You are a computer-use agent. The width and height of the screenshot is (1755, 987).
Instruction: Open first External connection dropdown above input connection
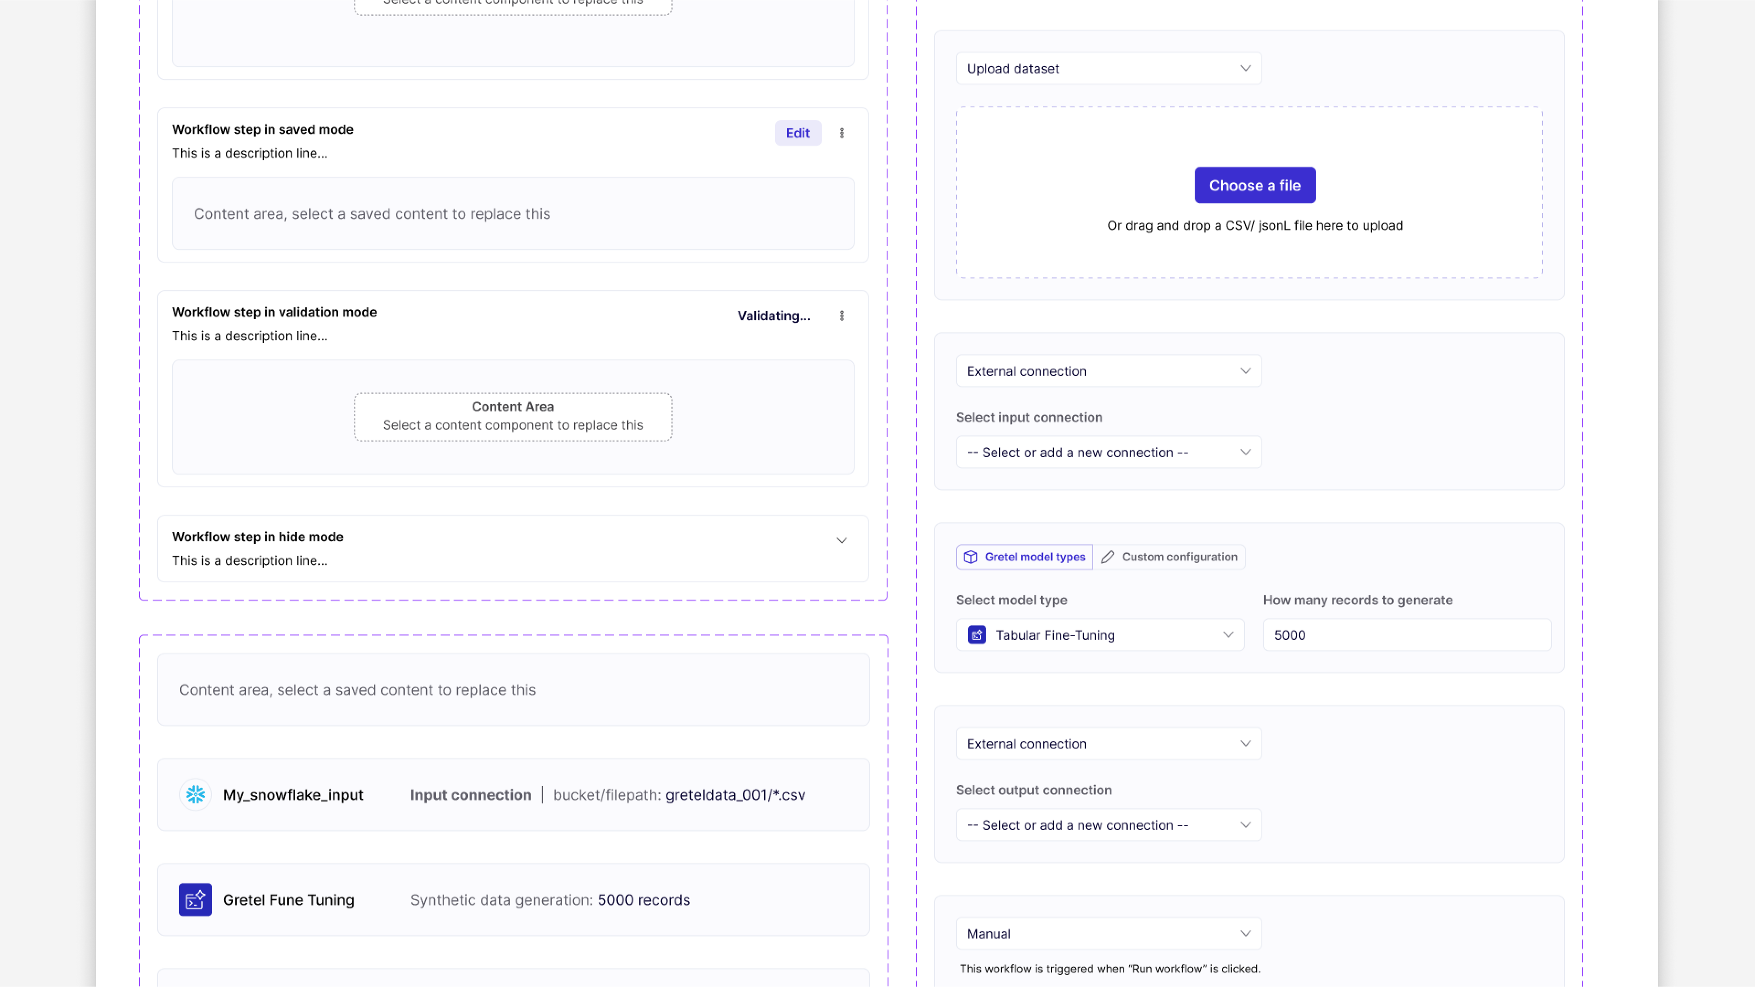(x=1108, y=371)
